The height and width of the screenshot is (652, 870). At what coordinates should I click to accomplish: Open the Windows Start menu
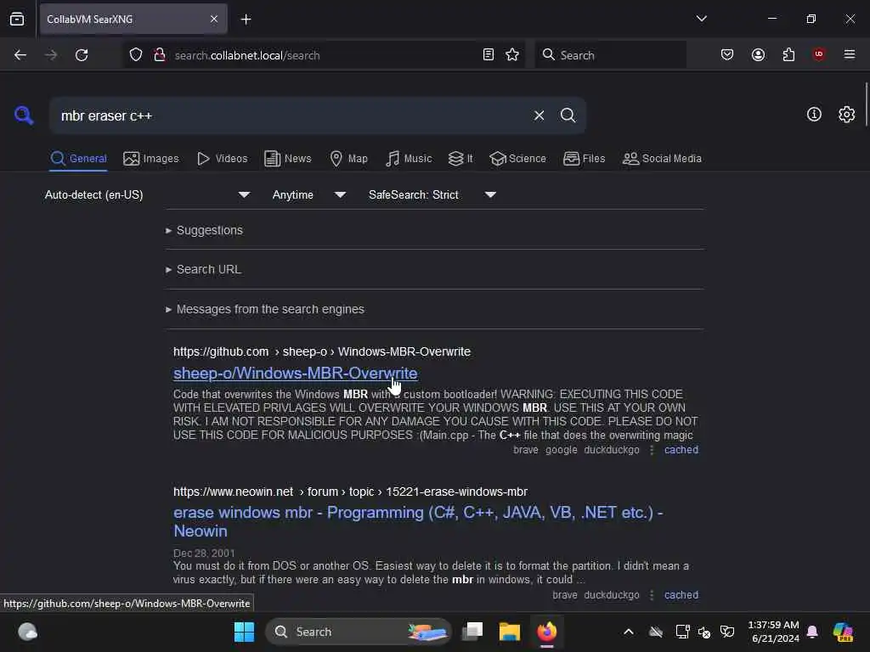tap(244, 632)
